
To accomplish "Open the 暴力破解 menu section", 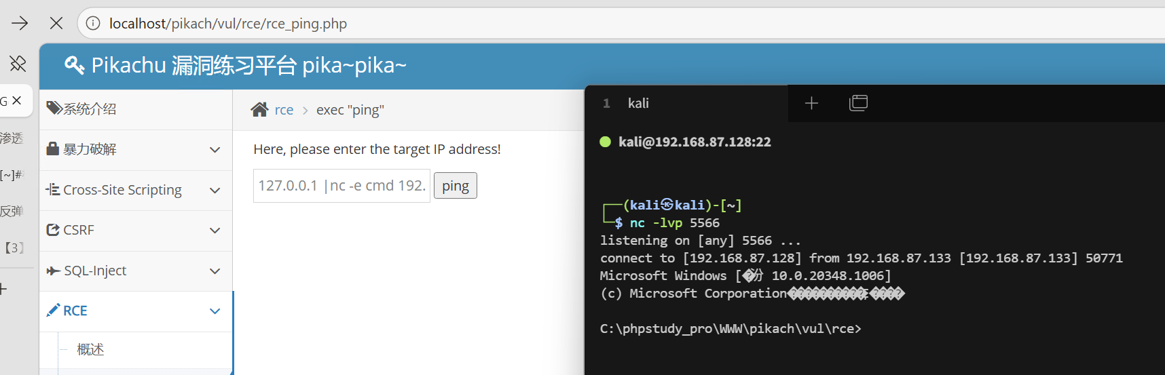I will pos(136,150).
